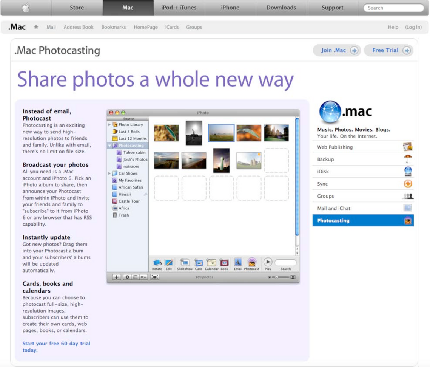Image resolution: width=430 pixels, height=367 pixels.
Task: Click the Card icon in iPhoto toolbar
Action: [199, 264]
